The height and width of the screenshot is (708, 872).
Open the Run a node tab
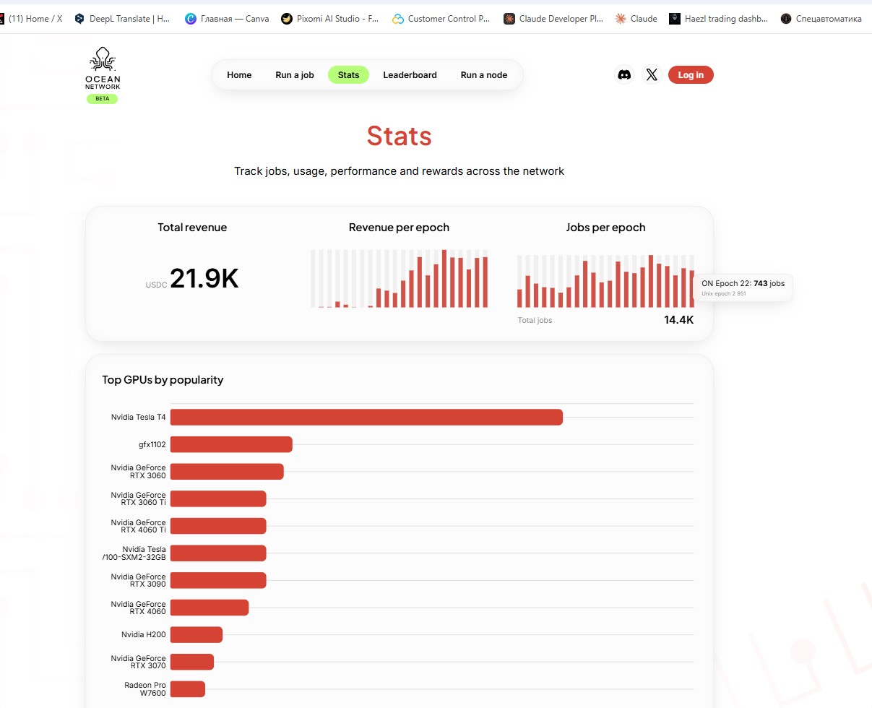pyautogui.click(x=484, y=74)
